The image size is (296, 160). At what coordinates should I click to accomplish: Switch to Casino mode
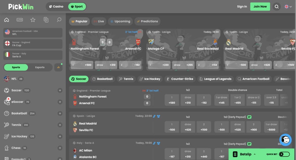pyautogui.click(x=56, y=7)
